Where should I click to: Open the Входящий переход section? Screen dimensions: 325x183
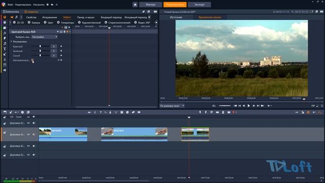point(111,17)
